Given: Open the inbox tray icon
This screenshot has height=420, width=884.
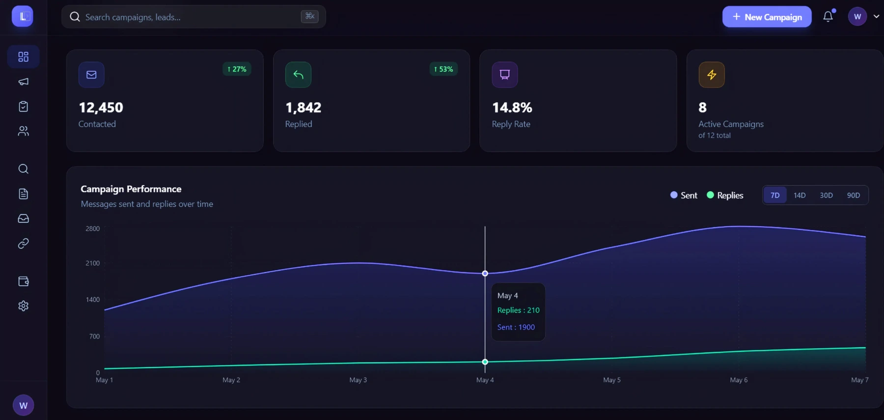Looking at the screenshot, I should point(23,219).
